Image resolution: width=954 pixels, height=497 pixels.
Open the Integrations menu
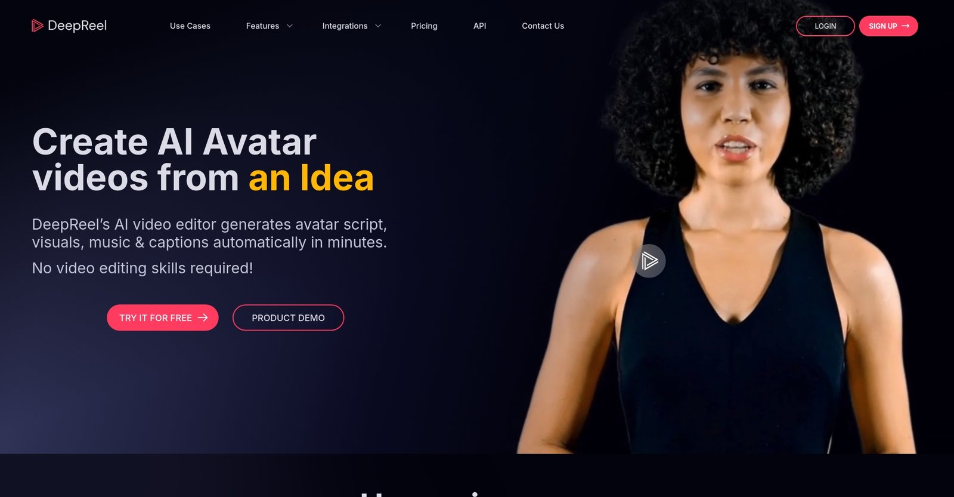[x=345, y=26]
